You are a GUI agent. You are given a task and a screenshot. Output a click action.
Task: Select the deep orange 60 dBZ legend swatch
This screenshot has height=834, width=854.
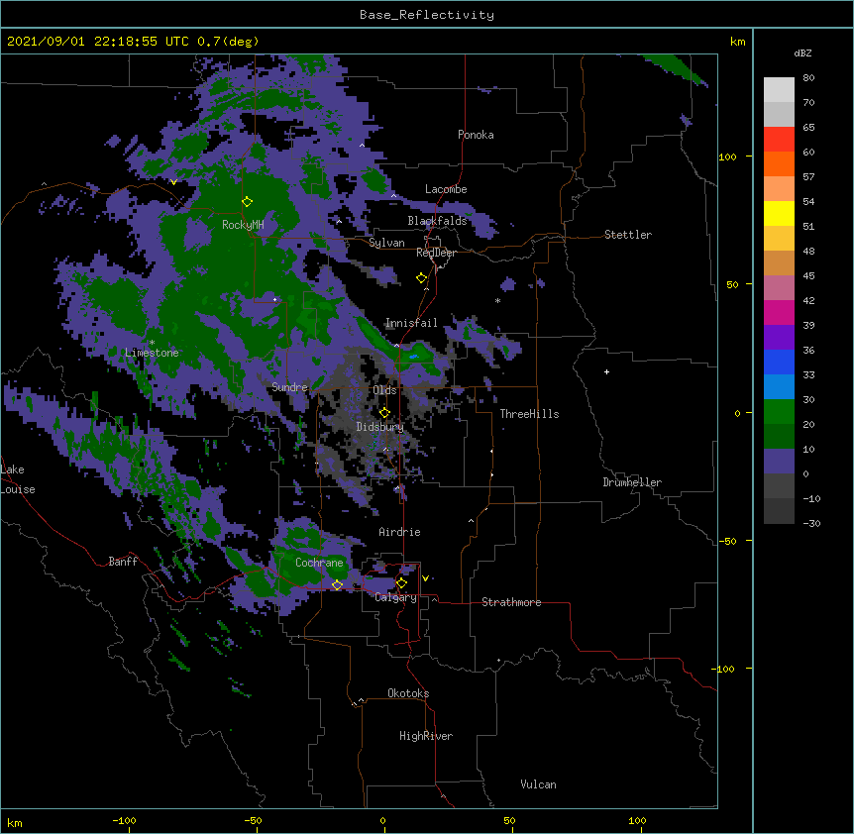point(779,163)
